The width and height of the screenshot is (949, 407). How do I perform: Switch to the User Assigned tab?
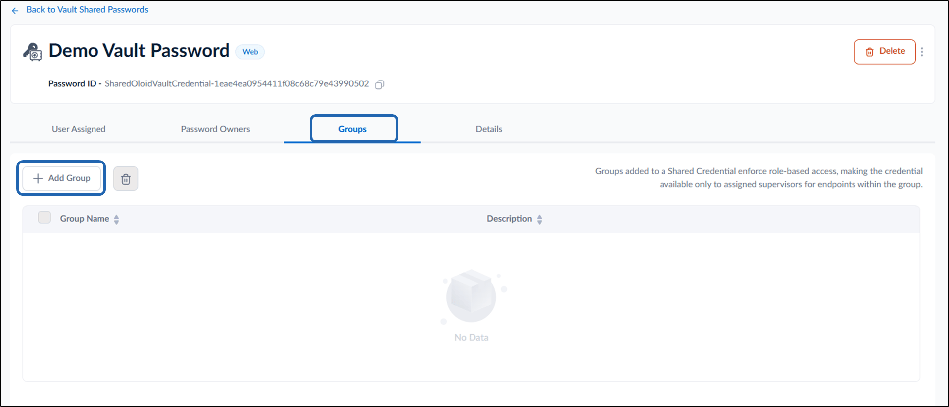tap(79, 129)
